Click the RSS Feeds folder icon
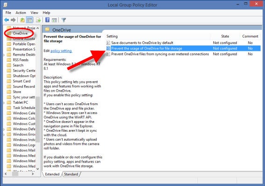 click(9, 60)
